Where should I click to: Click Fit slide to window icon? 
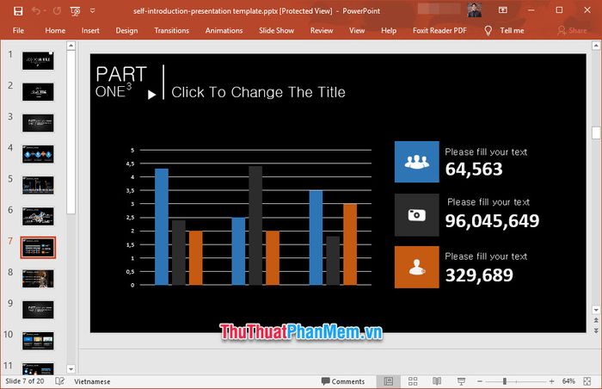587,381
